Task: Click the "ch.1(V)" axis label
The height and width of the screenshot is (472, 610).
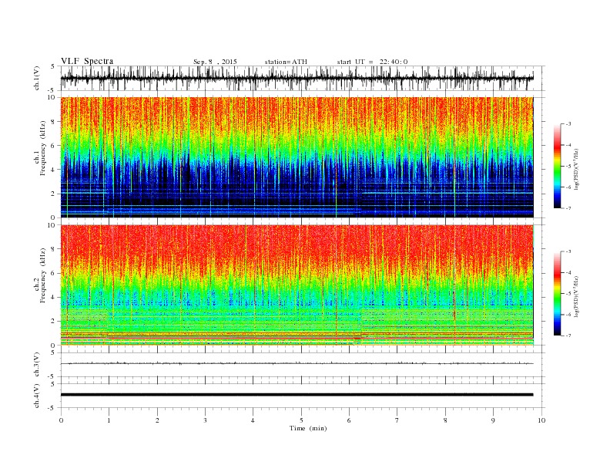Action: coord(37,78)
